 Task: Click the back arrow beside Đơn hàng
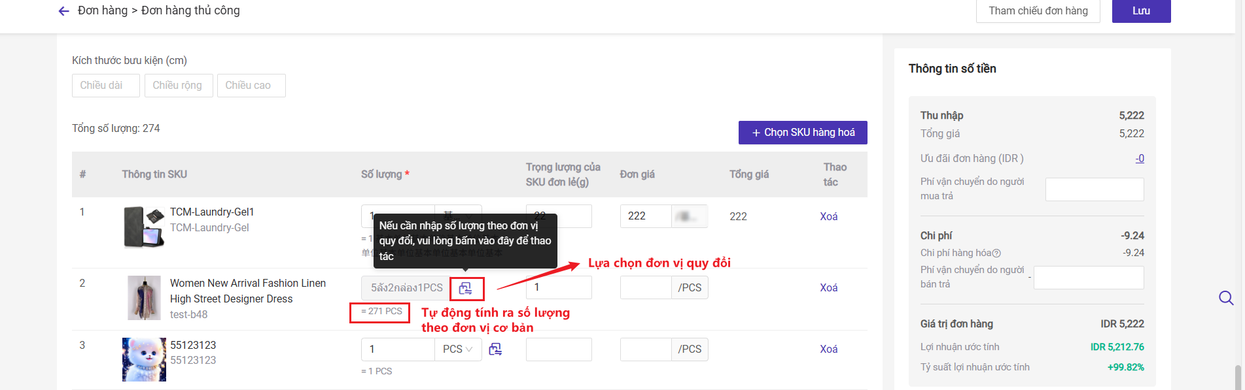[63, 11]
